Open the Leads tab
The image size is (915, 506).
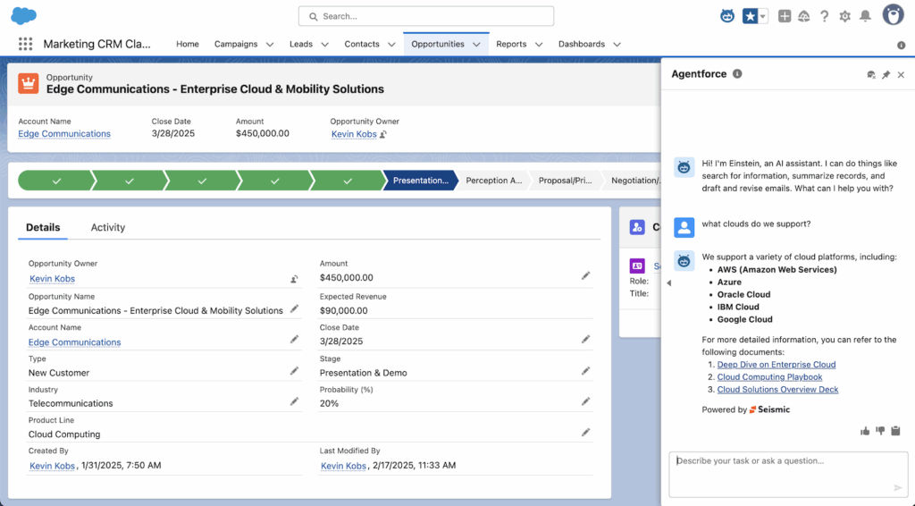(301, 44)
